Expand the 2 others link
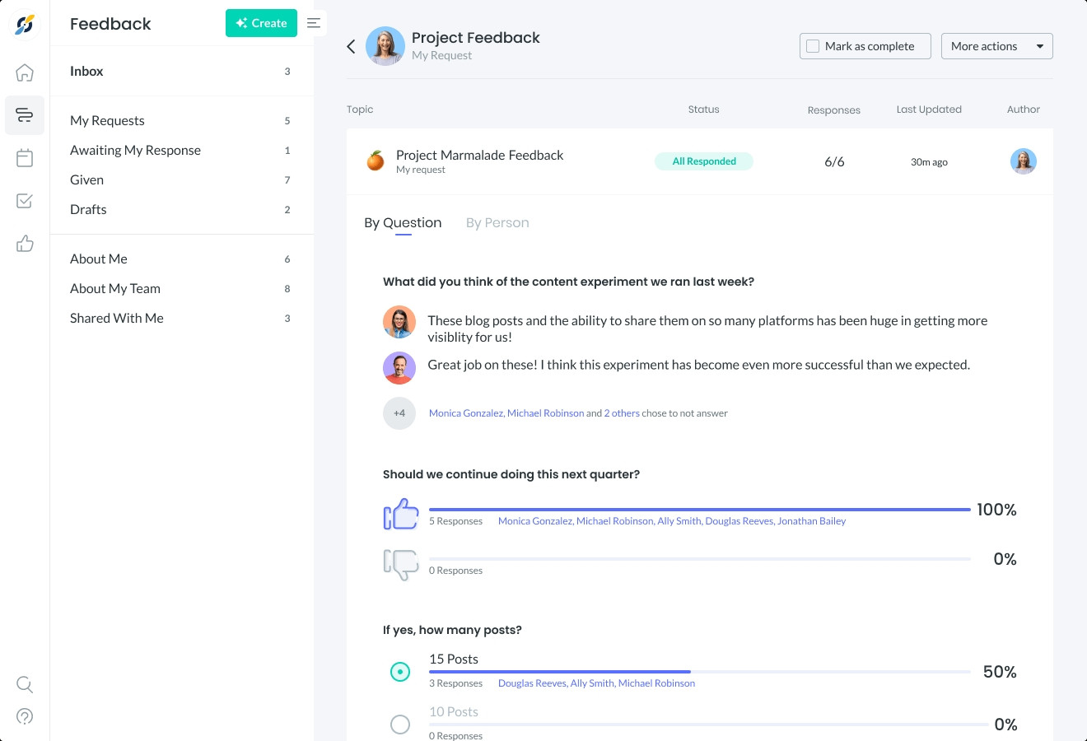Screen dimensions: 1087x741 coord(622,413)
